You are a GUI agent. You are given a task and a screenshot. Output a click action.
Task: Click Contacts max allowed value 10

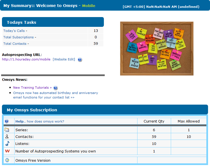coord(189,137)
